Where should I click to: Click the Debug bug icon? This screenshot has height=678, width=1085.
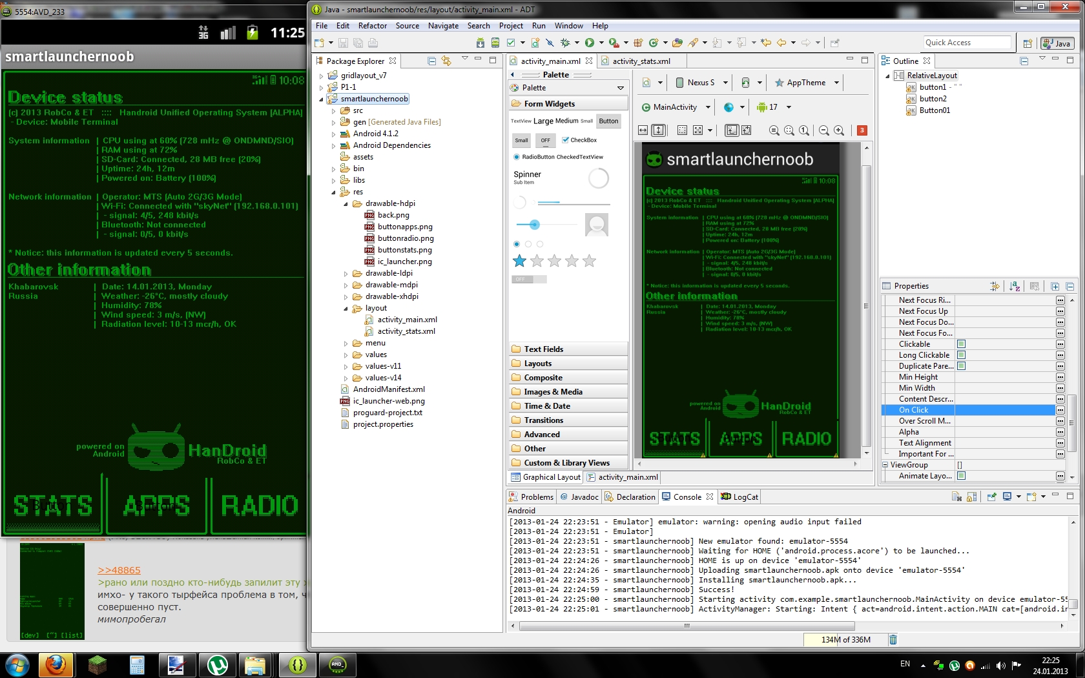tap(565, 43)
